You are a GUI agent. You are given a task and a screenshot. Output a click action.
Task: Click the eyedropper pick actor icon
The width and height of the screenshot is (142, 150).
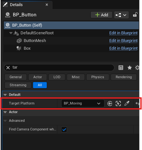pyautogui.click(x=127, y=104)
